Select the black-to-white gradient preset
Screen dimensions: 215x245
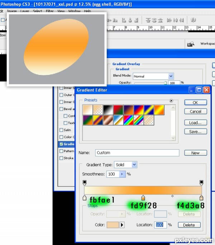(109, 109)
